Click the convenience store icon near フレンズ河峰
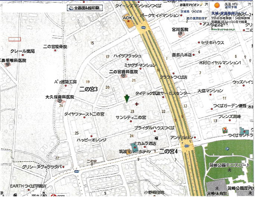This screenshot has height=197, width=255. click(224, 131)
